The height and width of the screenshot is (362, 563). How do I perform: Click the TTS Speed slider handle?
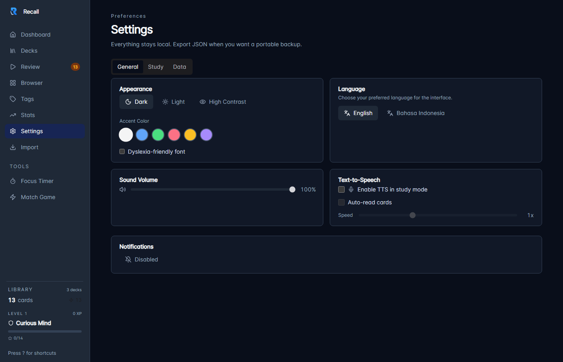pos(413,215)
